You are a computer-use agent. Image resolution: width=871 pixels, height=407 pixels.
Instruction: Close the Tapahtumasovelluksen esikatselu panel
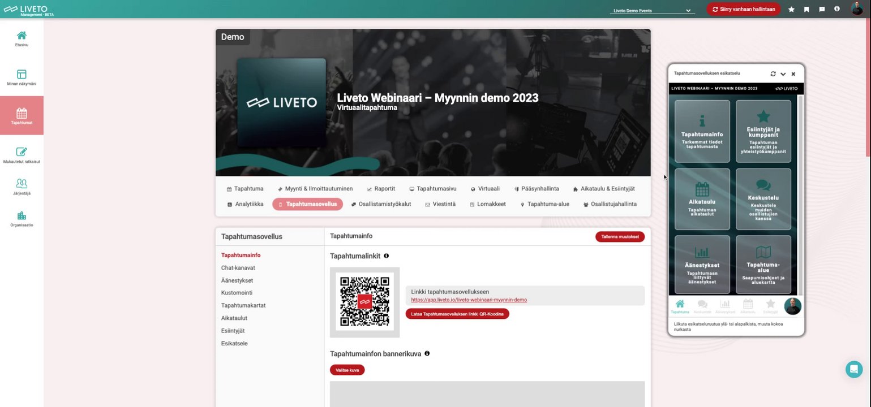coord(793,74)
